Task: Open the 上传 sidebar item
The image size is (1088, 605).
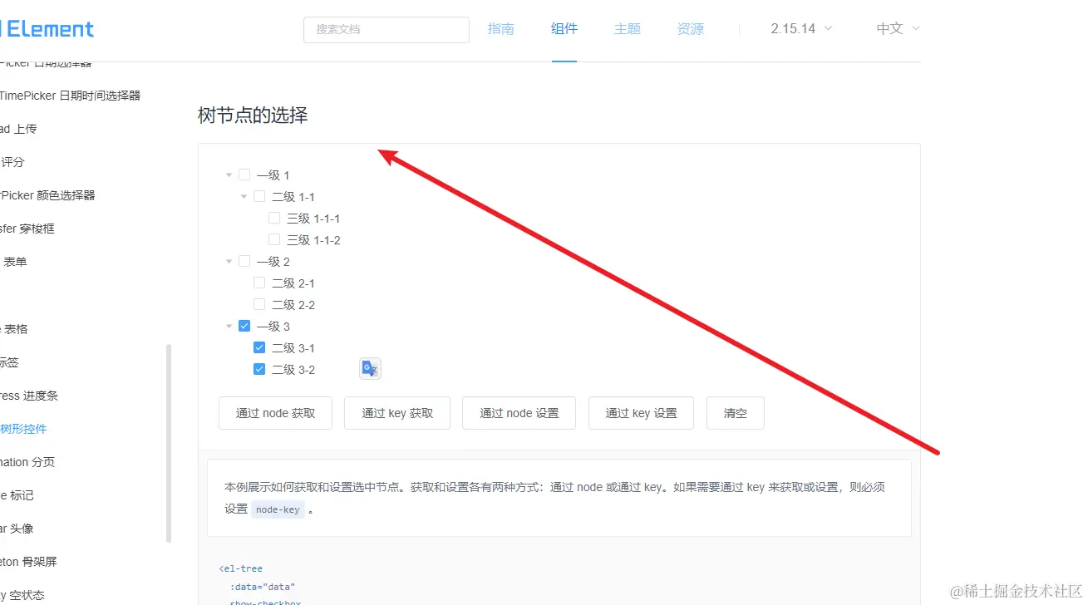Action: [18, 129]
